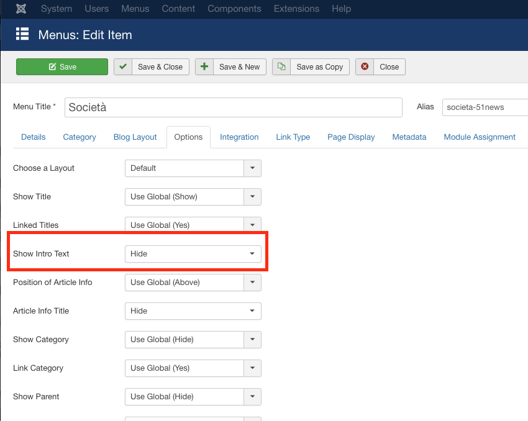528x421 pixels.
Task: Open the Article Info Title dropdown
Action: coord(193,311)
